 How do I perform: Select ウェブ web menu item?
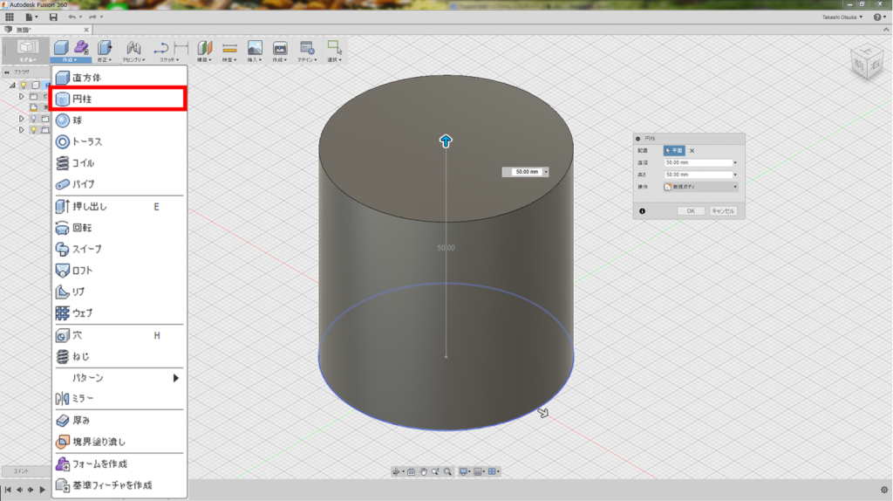119,313
